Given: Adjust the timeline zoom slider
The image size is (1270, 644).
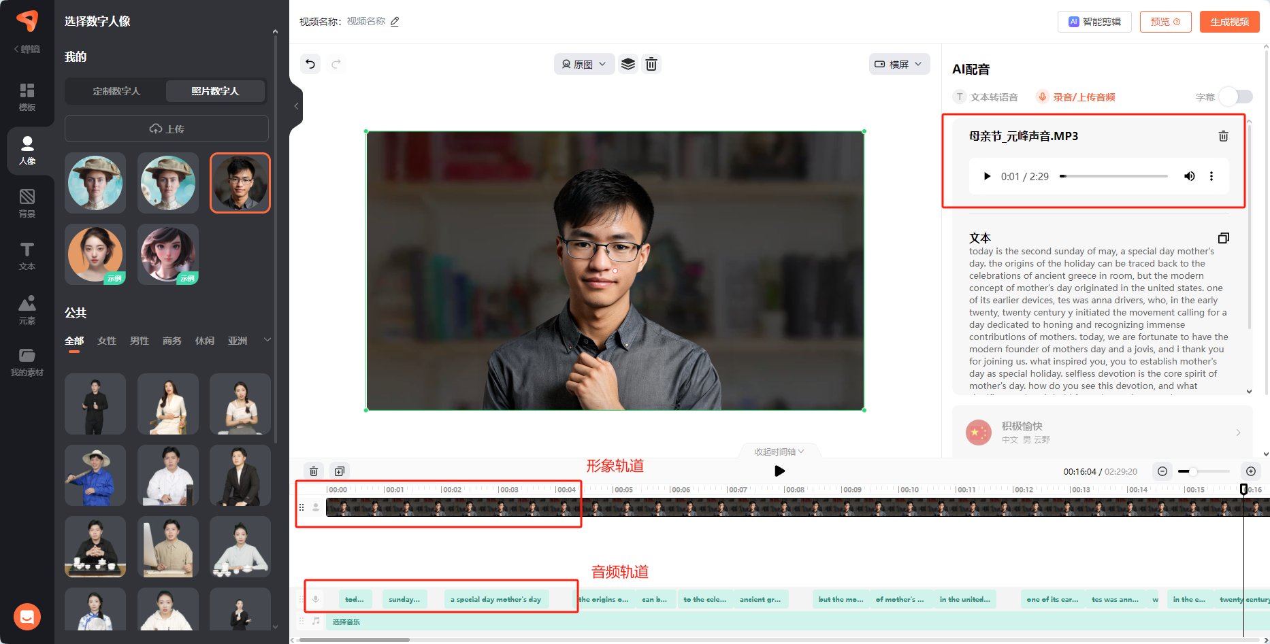Looking at the screenshot, I should [x=1204, y=471].
